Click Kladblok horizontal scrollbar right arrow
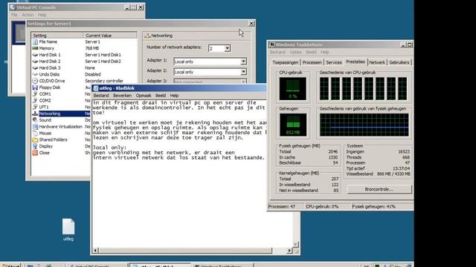 [x=289, y=251]
